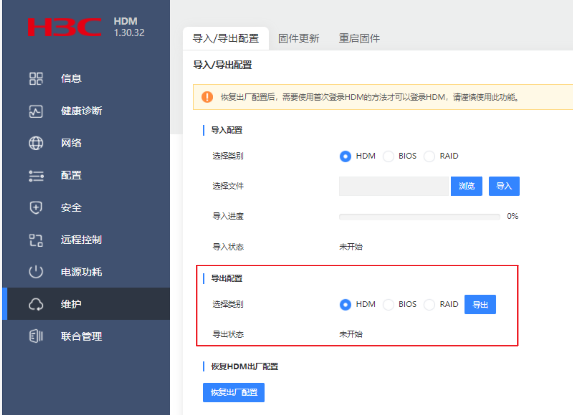Open 健康诊断 via its heartbeat icon

(36, 111)
